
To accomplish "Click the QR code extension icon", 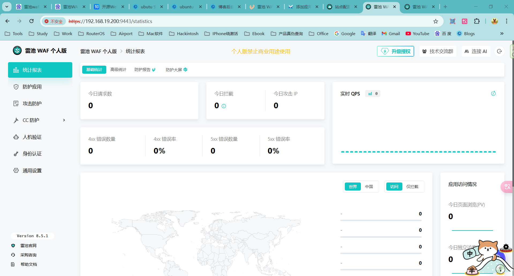I will coord(452,21).
